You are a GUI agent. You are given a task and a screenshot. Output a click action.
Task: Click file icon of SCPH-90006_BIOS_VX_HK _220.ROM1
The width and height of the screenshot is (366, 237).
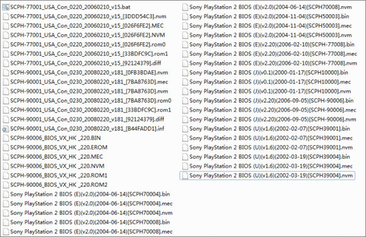6,175
